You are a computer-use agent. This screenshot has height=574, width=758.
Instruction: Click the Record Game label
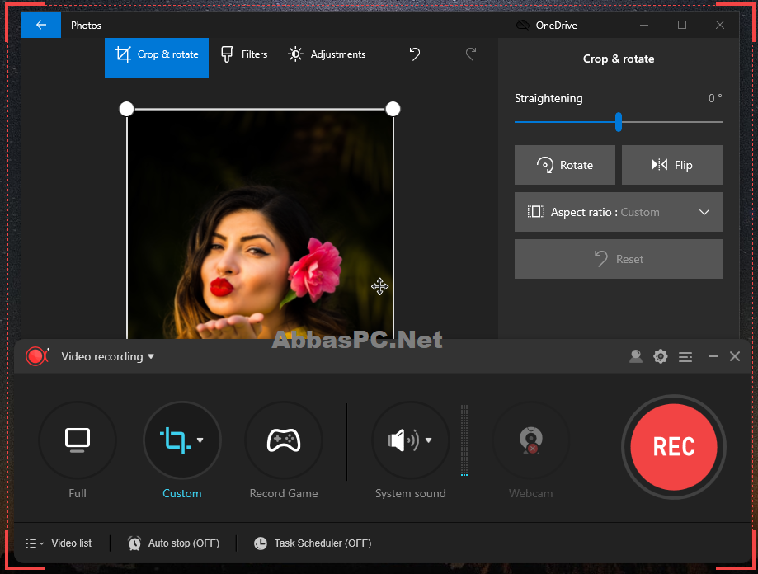pos(284,493)
